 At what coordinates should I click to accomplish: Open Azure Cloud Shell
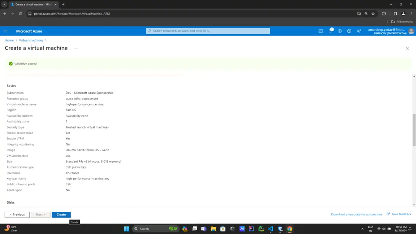(x=321, y=31)
